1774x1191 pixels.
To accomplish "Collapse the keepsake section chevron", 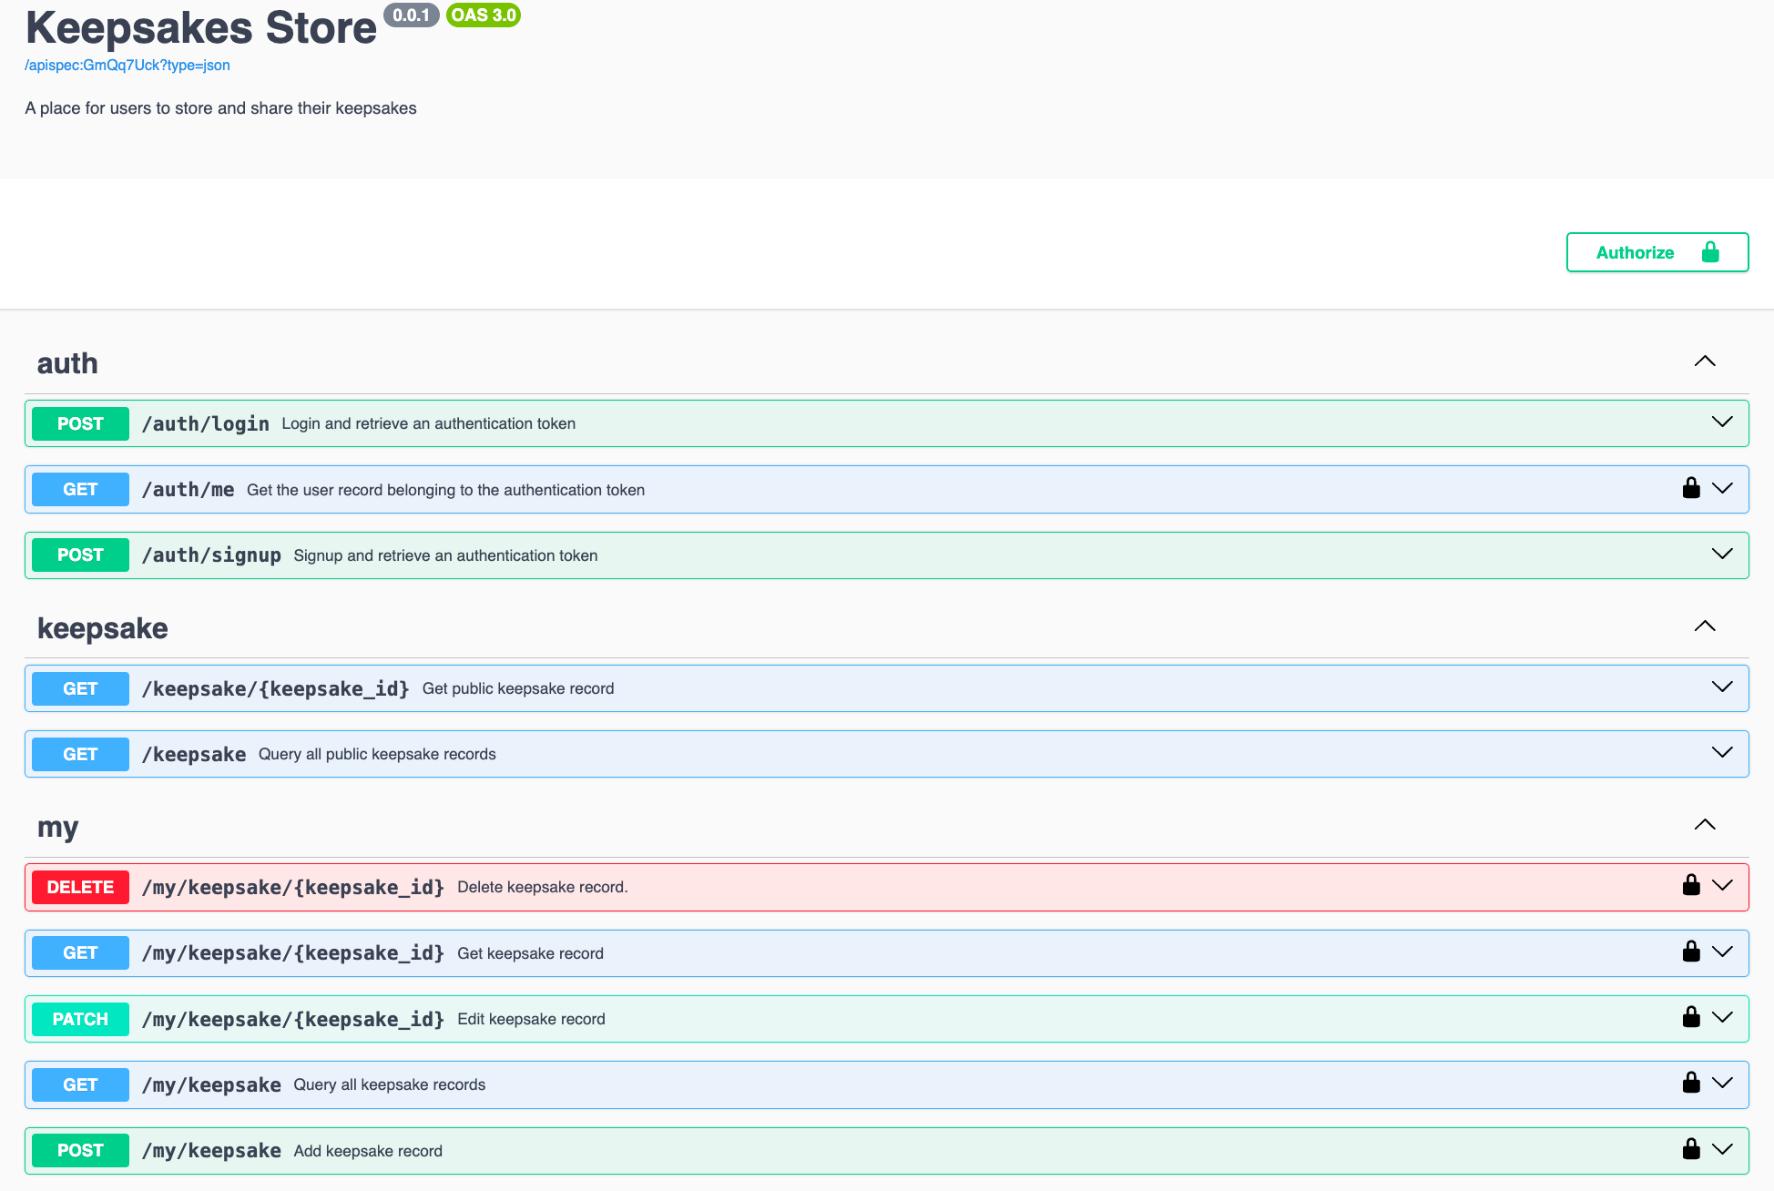I will click(x=1705, y=626).
